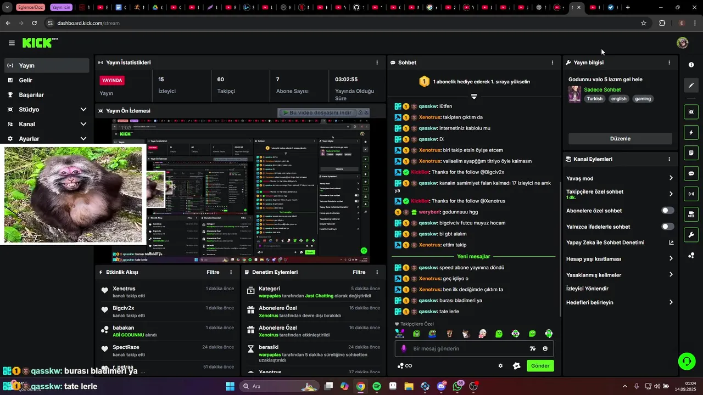Toggle the wrench widget icon in right sidebar
The width and height of the screenshot is (703, 395).
pyautogui.click(x=691, y=235)
